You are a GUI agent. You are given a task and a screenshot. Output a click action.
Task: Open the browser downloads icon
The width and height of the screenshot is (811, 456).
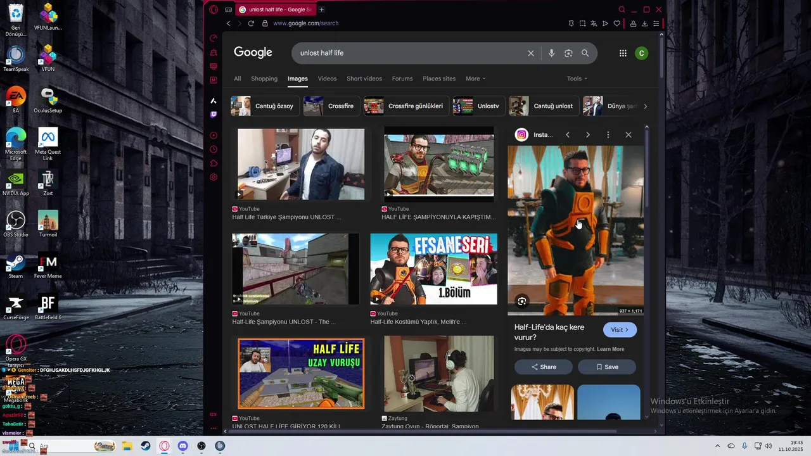pos(644,23)
